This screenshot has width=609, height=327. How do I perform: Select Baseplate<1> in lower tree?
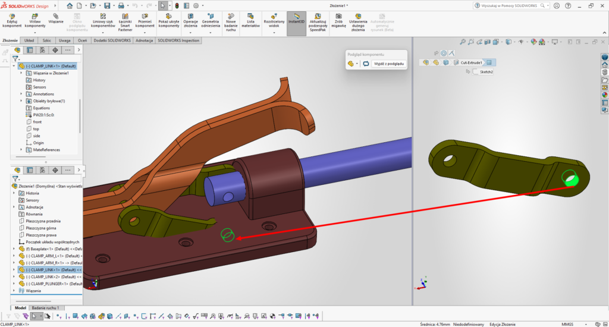point(51,249)
